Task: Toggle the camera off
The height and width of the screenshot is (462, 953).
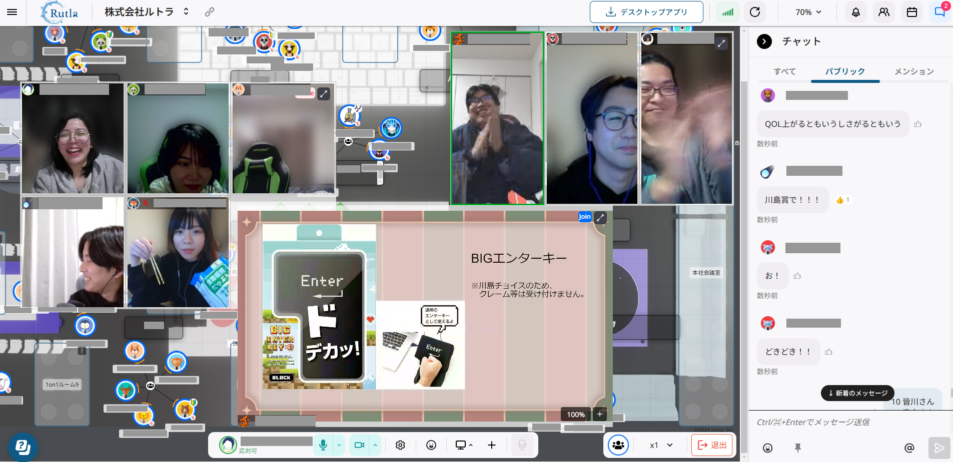Action: pos(359,445)
